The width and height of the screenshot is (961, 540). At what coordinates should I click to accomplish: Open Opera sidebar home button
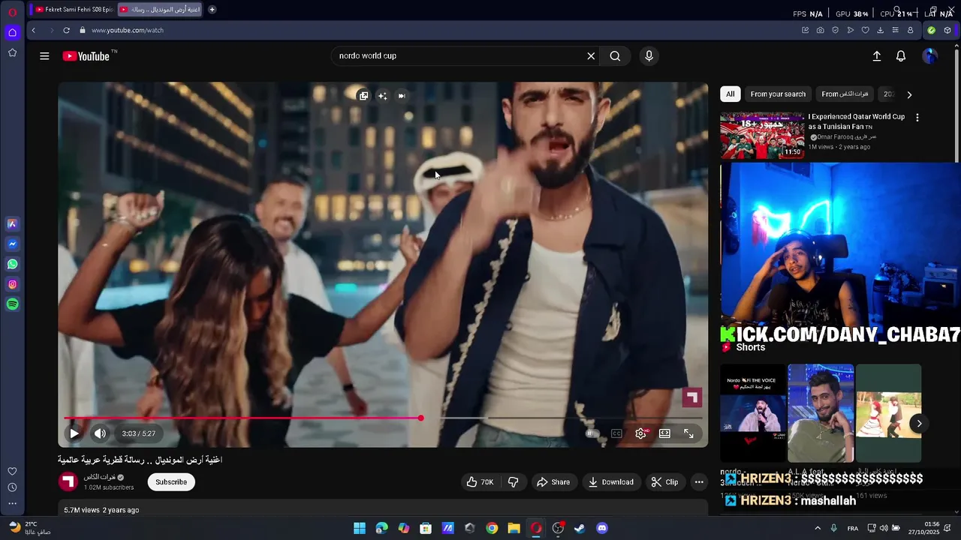[x=12, y=32]
